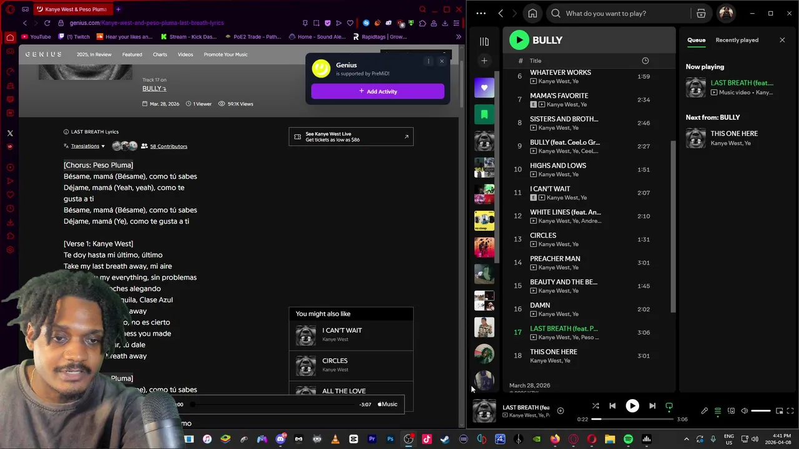Viewport: 799px width, 449px height.
Task: Open CIRCLES suggested song on Genius
Action: [x=351, y=365]
